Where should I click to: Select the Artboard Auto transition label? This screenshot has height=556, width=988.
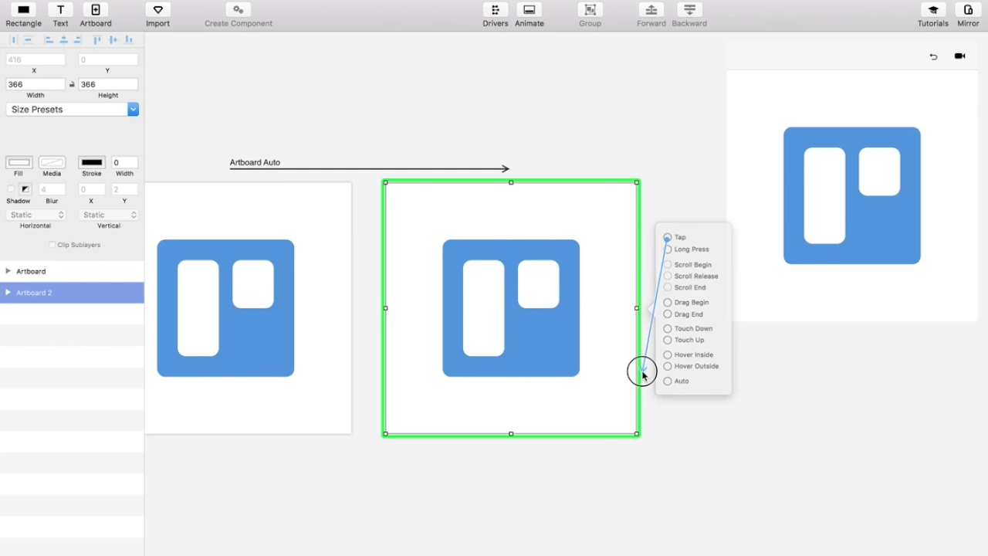[255, 162]
